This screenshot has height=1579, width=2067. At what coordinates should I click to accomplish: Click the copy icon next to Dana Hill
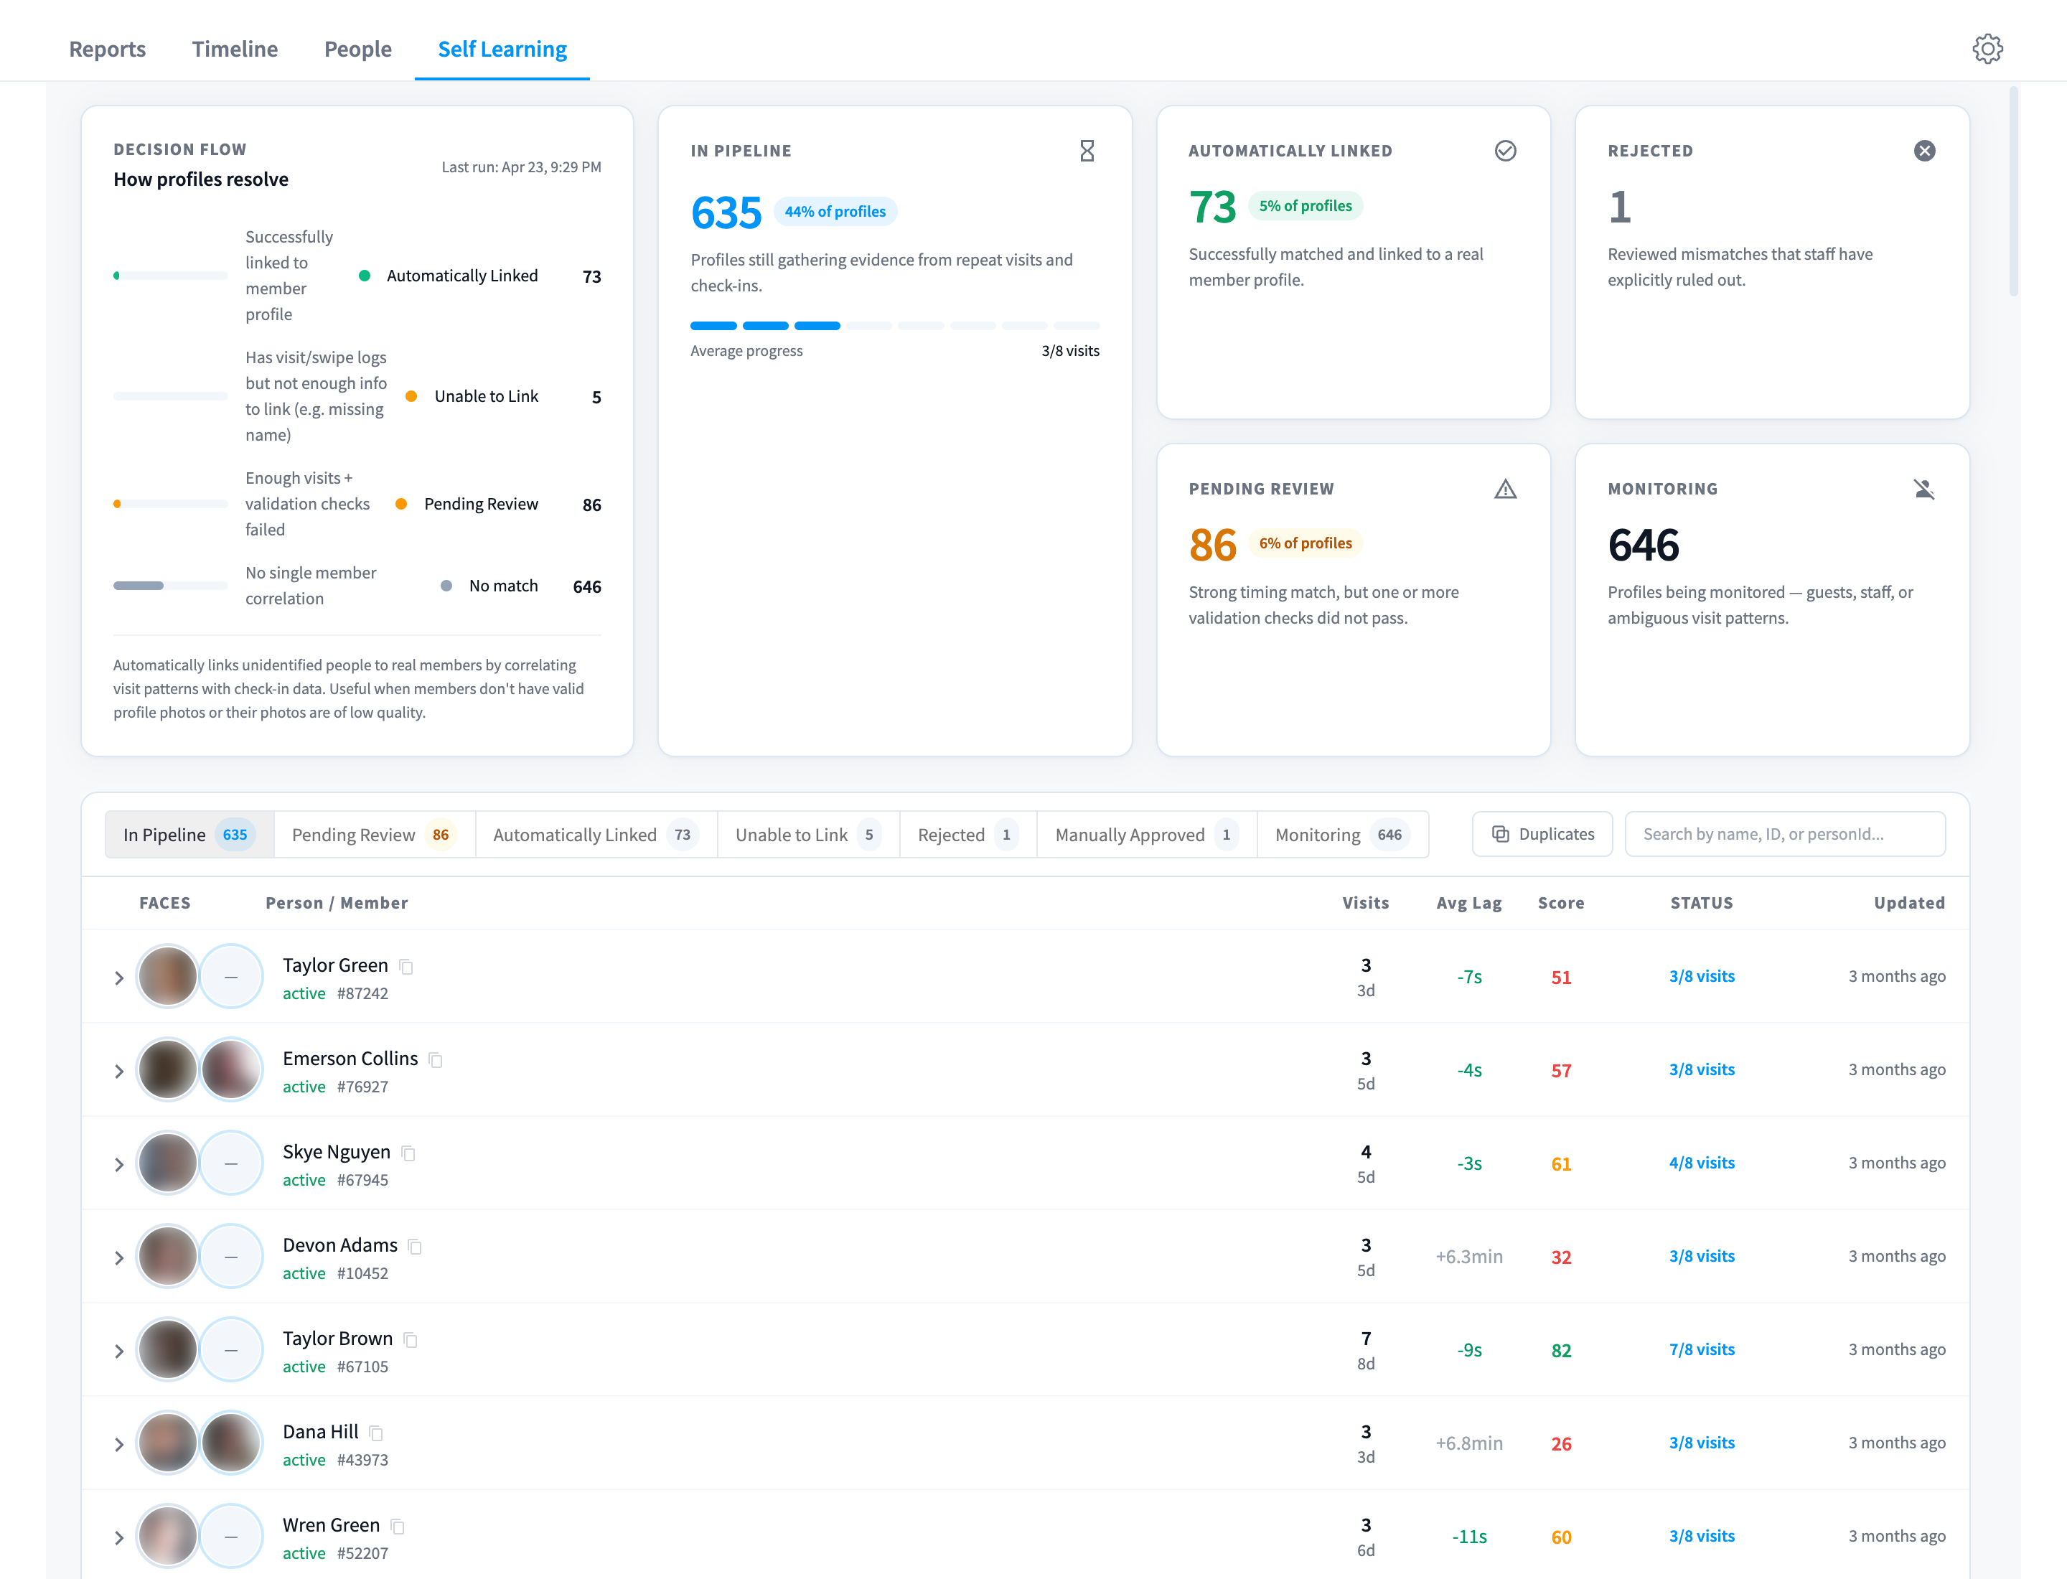tap(376, 1433)
